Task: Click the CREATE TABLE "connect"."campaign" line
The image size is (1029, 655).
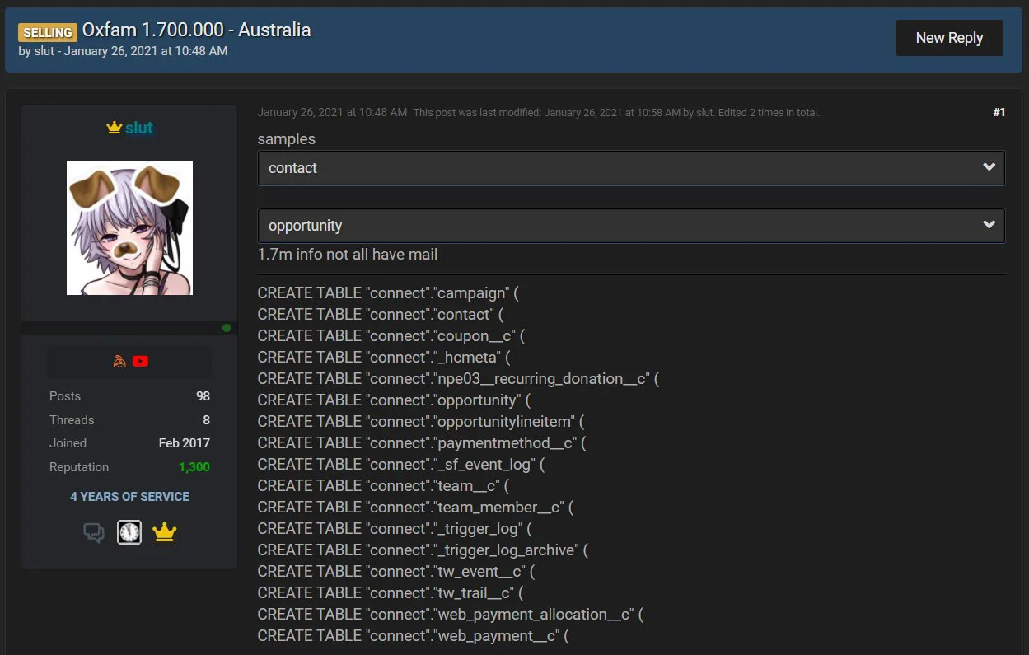Action: pyautogui.click(x=389, y=292)
